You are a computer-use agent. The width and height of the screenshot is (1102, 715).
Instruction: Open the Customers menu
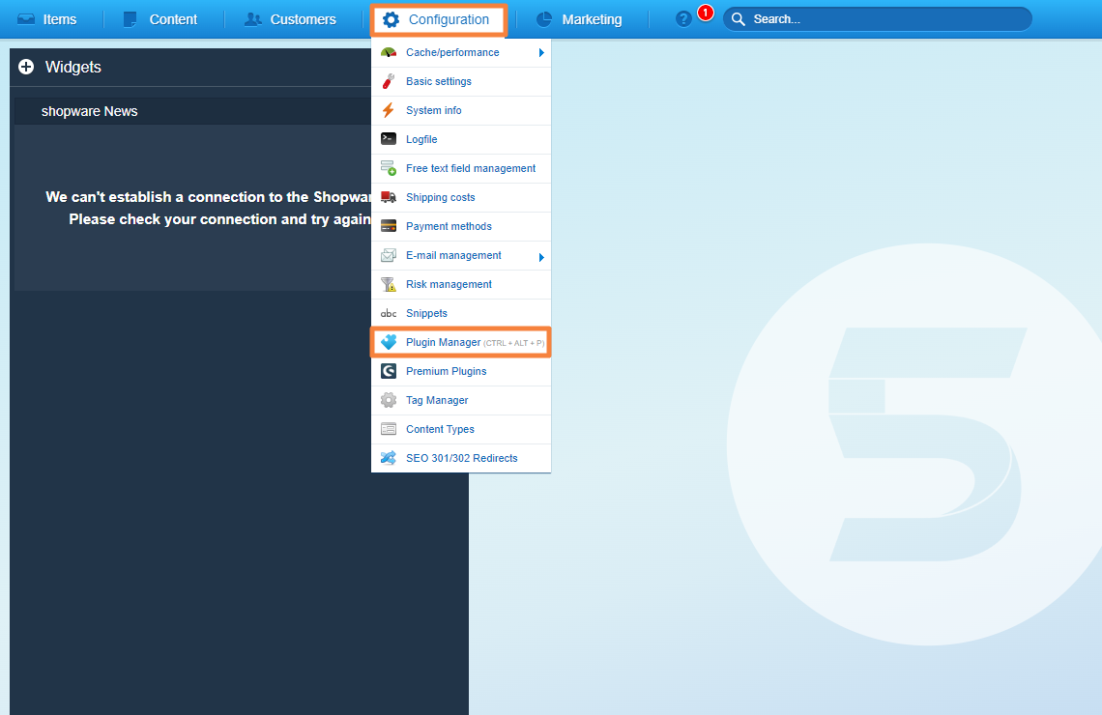[290, 19]
